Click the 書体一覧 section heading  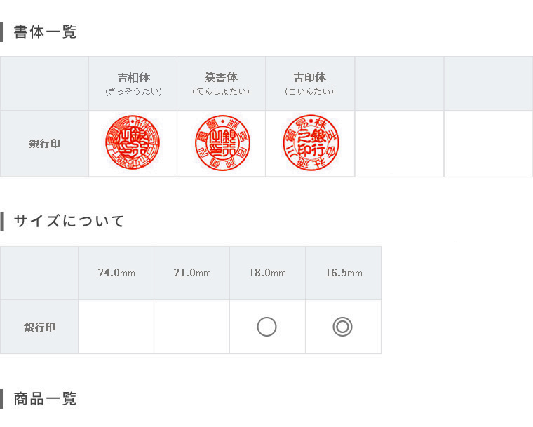pos(45,32)
